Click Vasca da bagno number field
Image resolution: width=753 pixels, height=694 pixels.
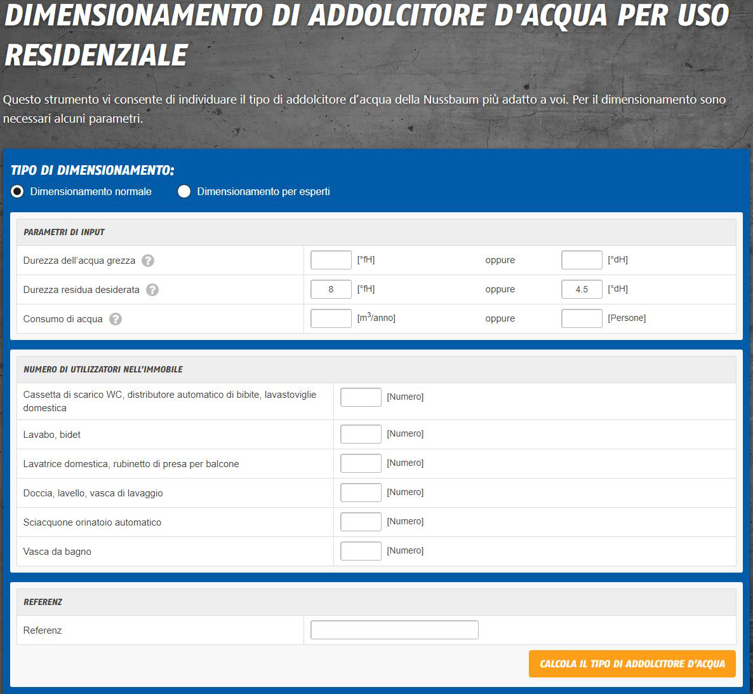[361, 551]
